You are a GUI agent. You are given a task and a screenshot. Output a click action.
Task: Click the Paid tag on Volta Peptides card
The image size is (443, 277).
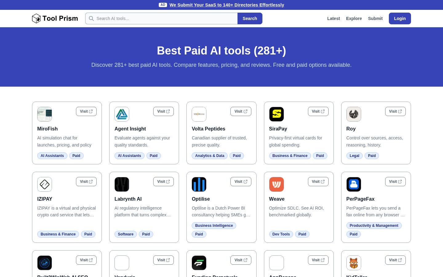coord(237,156)
